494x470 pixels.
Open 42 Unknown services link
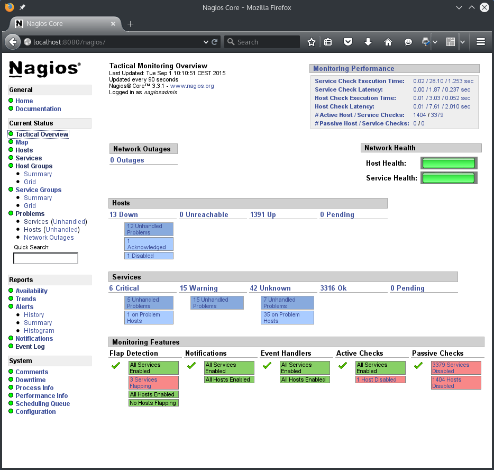pyautogui.click(x=270, y=288)
